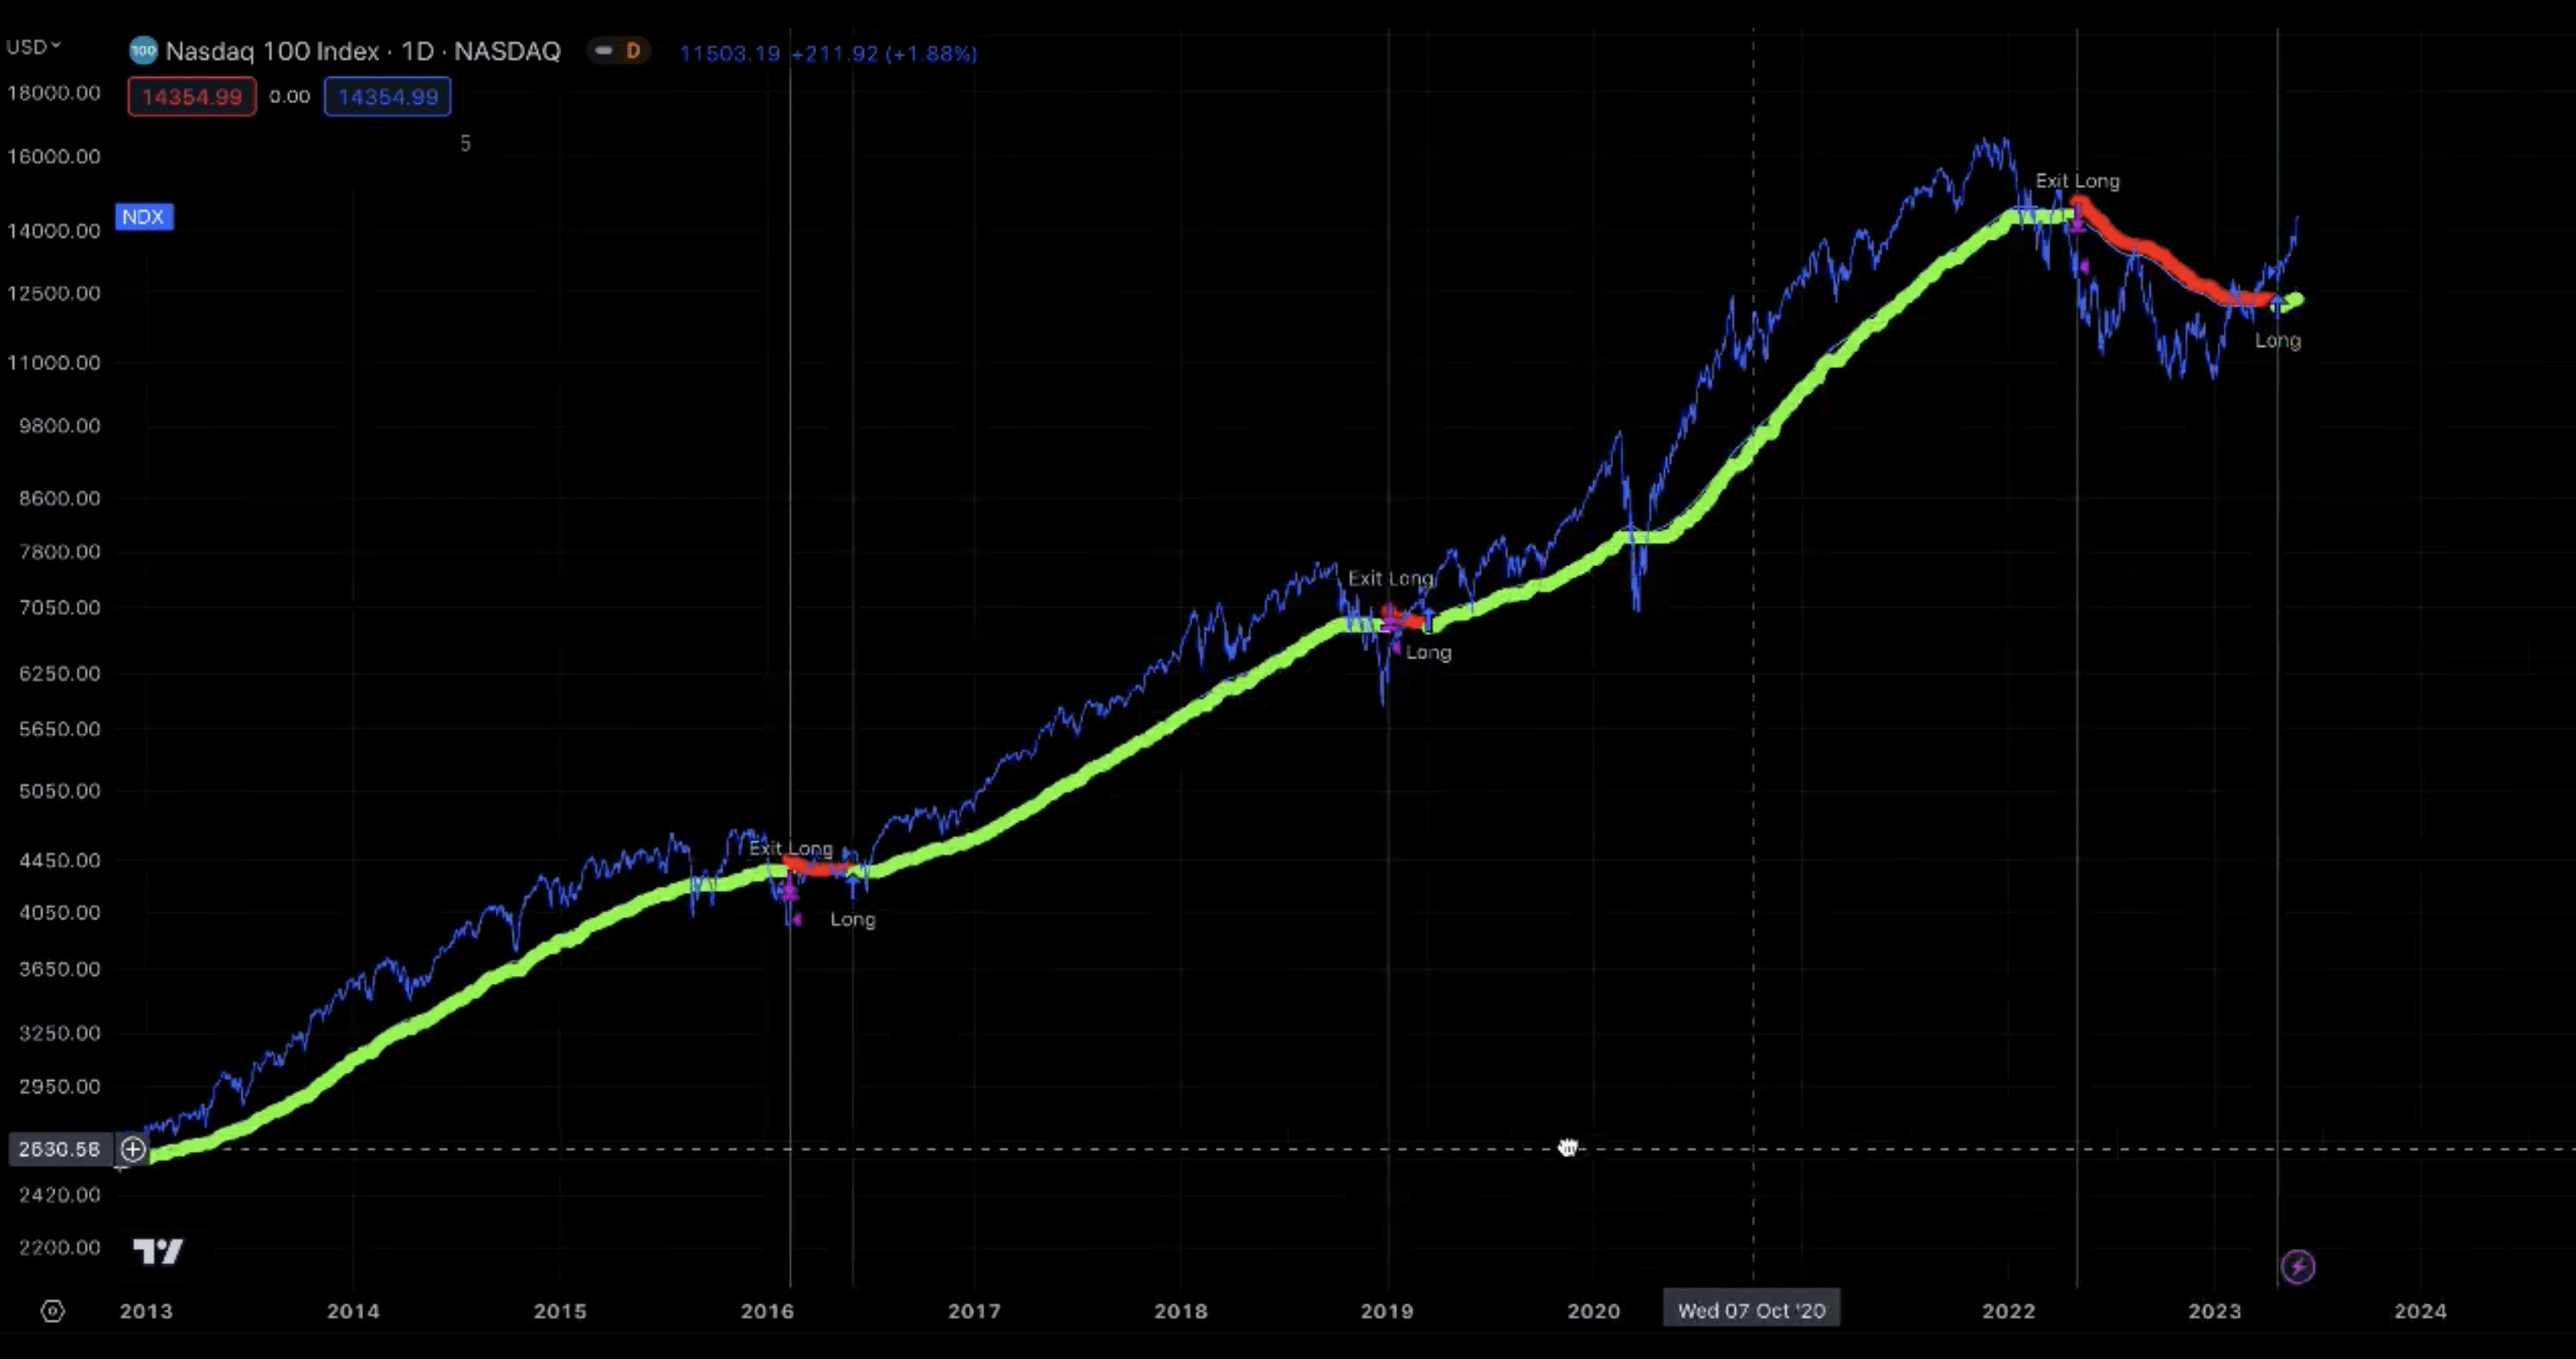Click the 'Long' label near 2016
The width and height of the screenshot is (2576, 1359).
click(x=853, y=919)
